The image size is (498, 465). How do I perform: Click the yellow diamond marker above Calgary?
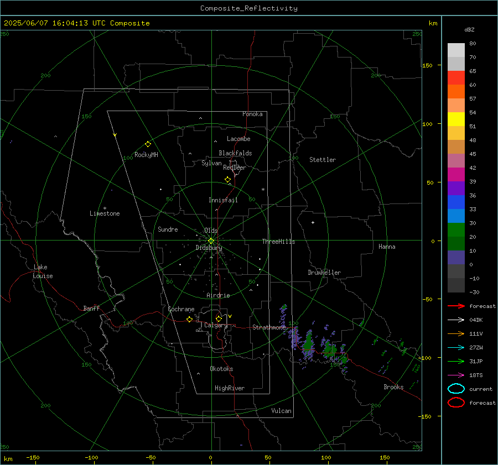click(x=219, y=318)
